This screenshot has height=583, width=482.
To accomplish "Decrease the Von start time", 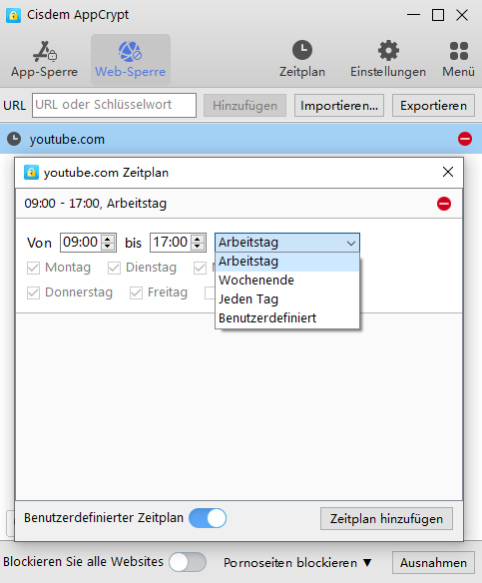I will [108, 247].
